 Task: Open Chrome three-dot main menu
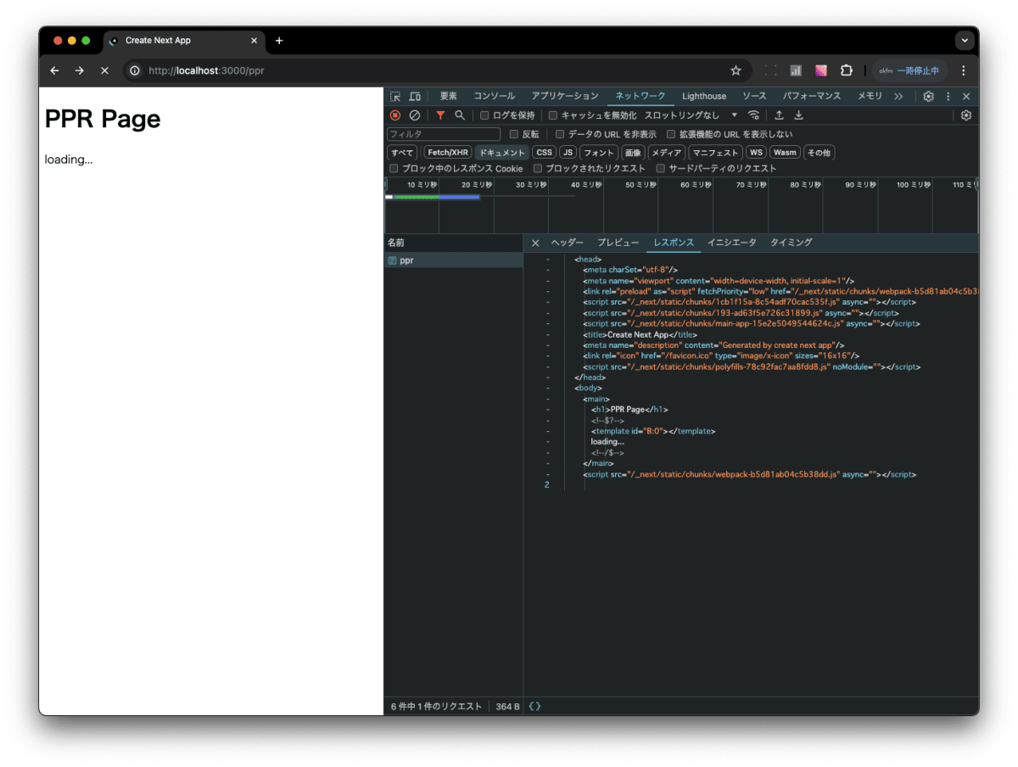pyautogui.click(x=964, y=70)
